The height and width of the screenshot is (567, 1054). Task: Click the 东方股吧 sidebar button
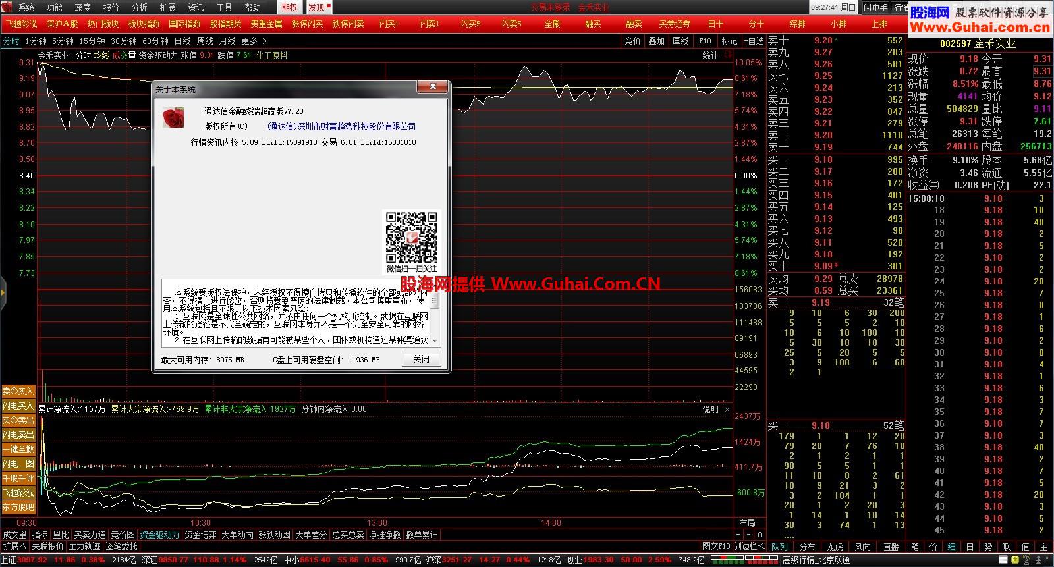point(18,507)
